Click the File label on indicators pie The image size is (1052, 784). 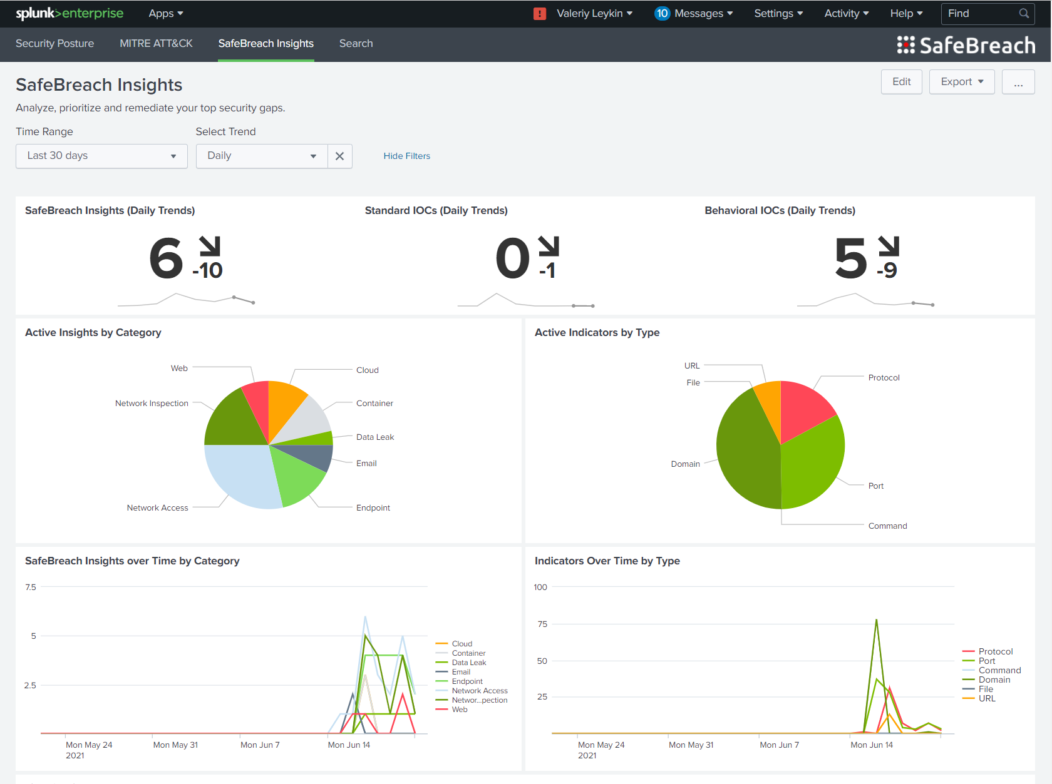click(693, 382)
